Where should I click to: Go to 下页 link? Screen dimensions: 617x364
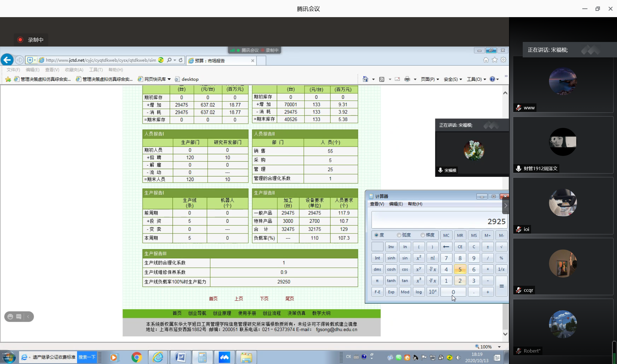264,299
